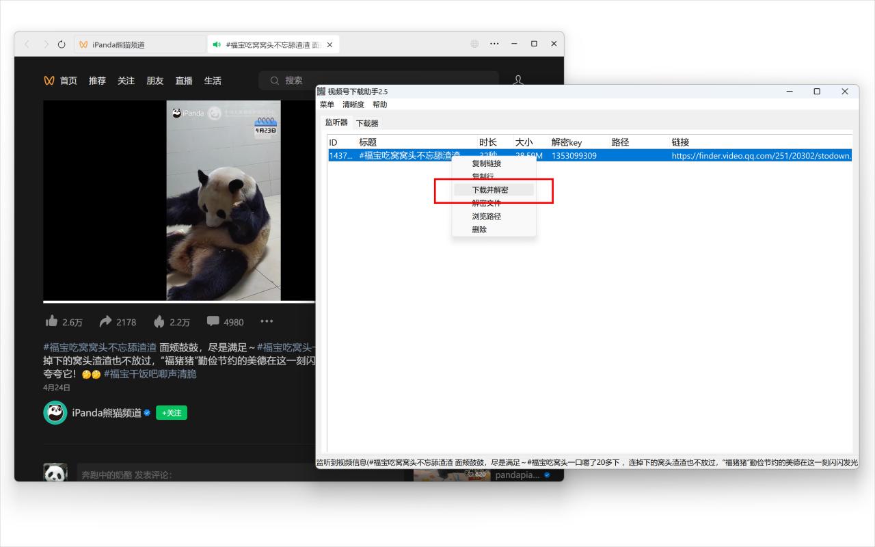Open 浏览路径 to browse the file path
The height and width of the screenshot is (547, 875).
[x=486, y=216]
